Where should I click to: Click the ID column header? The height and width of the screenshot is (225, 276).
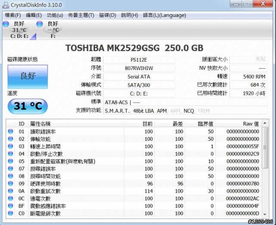tap(22, 124)
